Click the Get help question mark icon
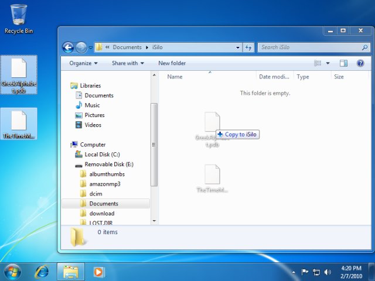 coord(360,63)
